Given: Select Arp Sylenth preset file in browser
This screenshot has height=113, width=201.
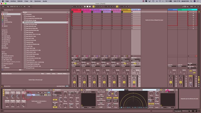Looking at the screenshot, I should point(30,22).
